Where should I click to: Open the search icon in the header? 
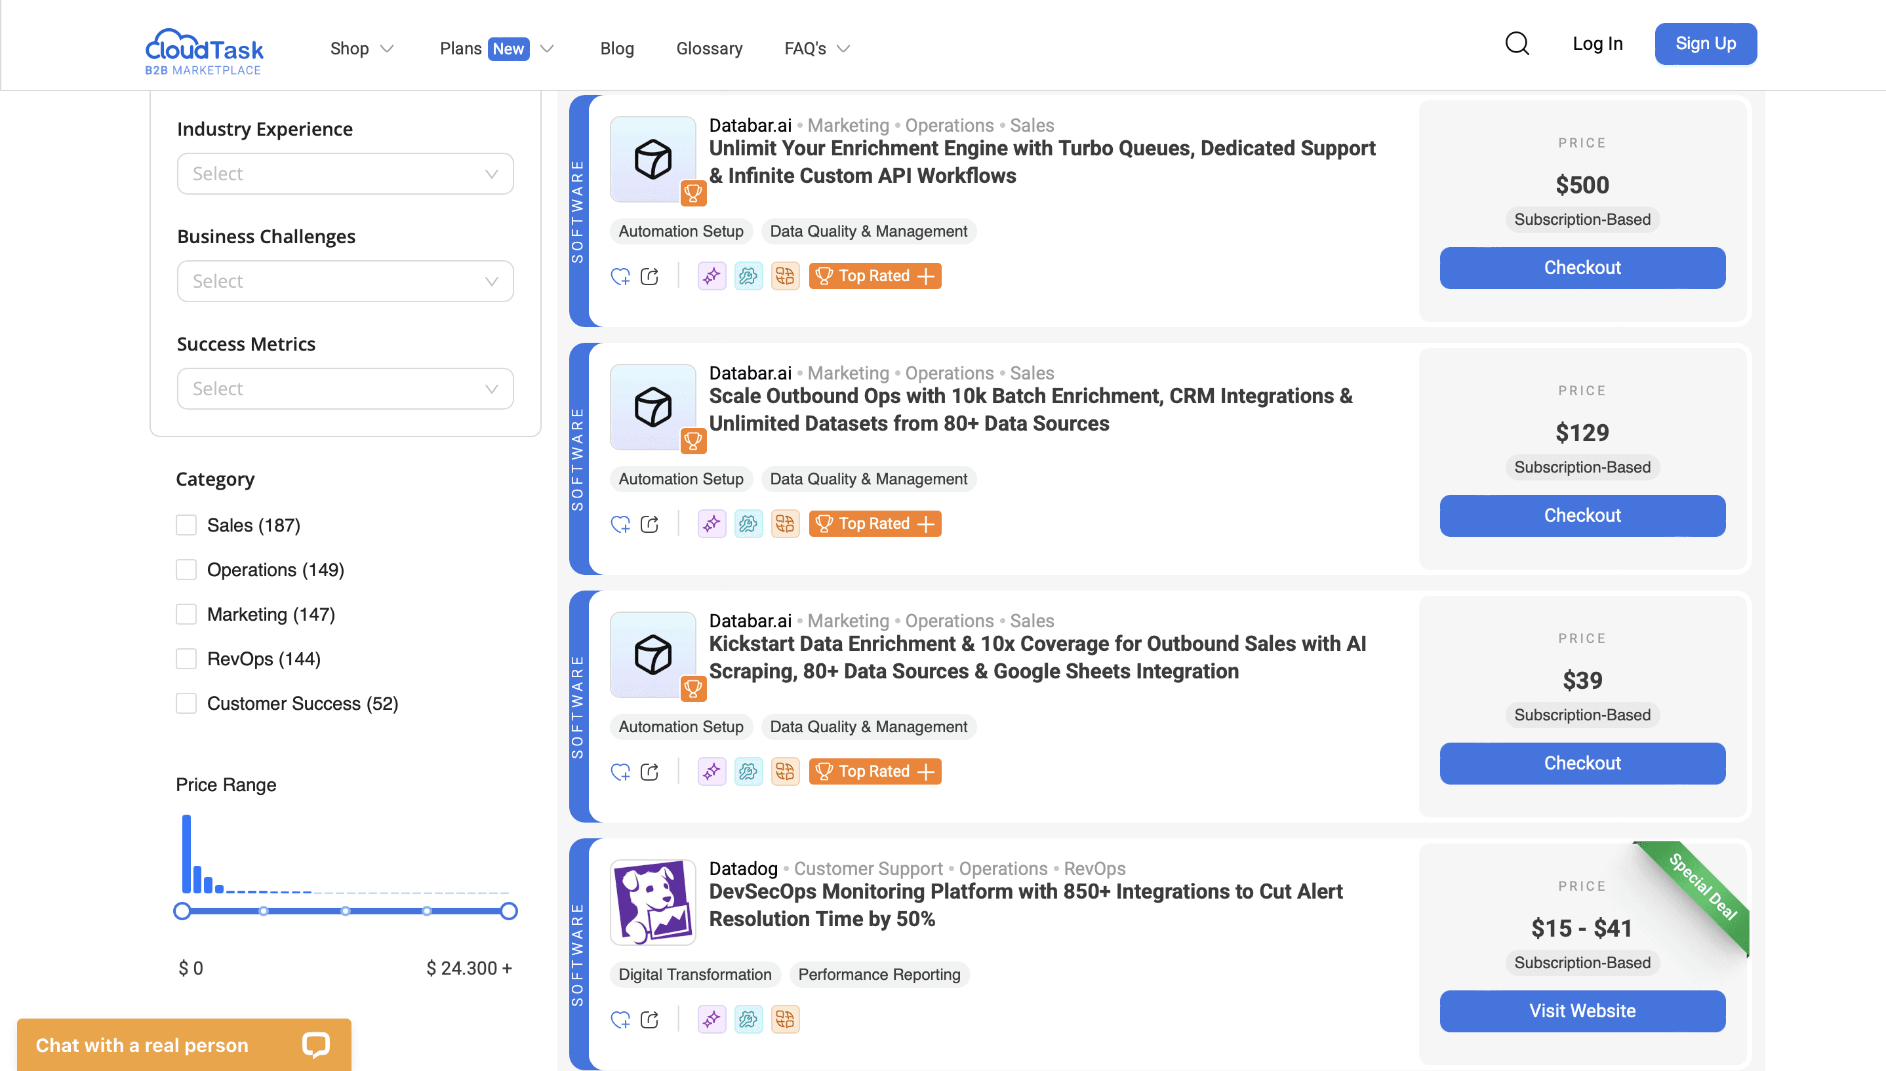(x=1516, y=44)
